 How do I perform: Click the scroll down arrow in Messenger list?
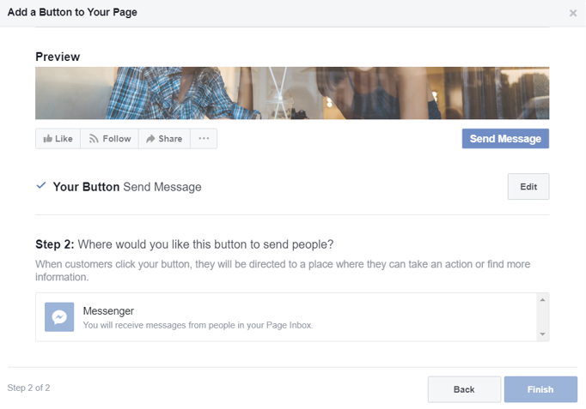(x=543, y=334)
